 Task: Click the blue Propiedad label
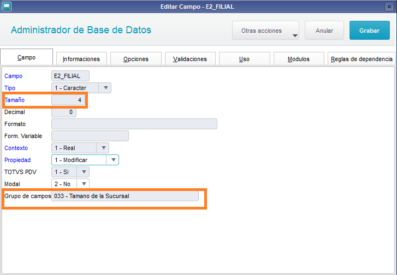pyautogui.click(x=17, y=160)
